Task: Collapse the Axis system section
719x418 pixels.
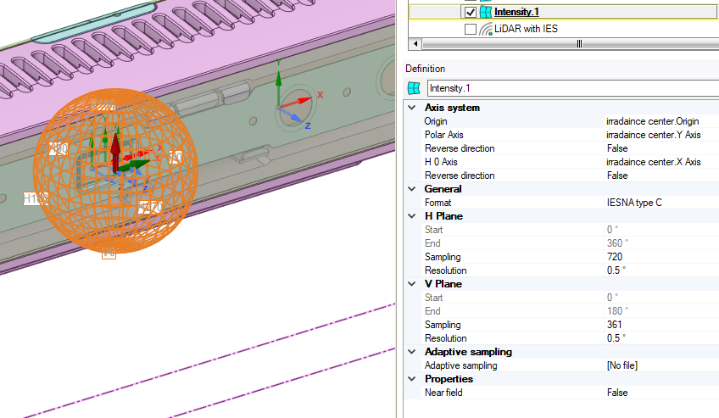Action: tap(412, 108)
